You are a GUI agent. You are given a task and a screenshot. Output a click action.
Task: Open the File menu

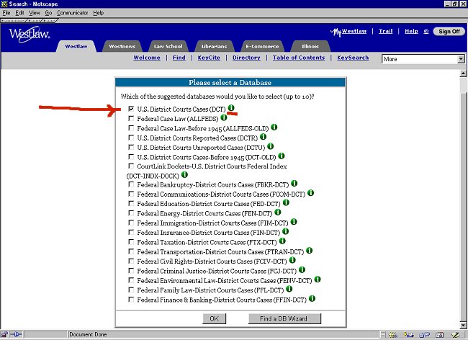6,13
